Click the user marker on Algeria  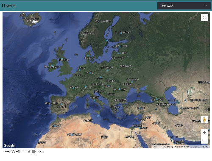click(72, 135)
